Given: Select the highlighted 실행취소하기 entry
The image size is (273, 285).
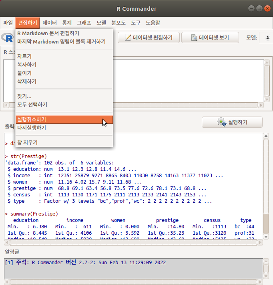Looking at the screenshot, I should (64, 119).
